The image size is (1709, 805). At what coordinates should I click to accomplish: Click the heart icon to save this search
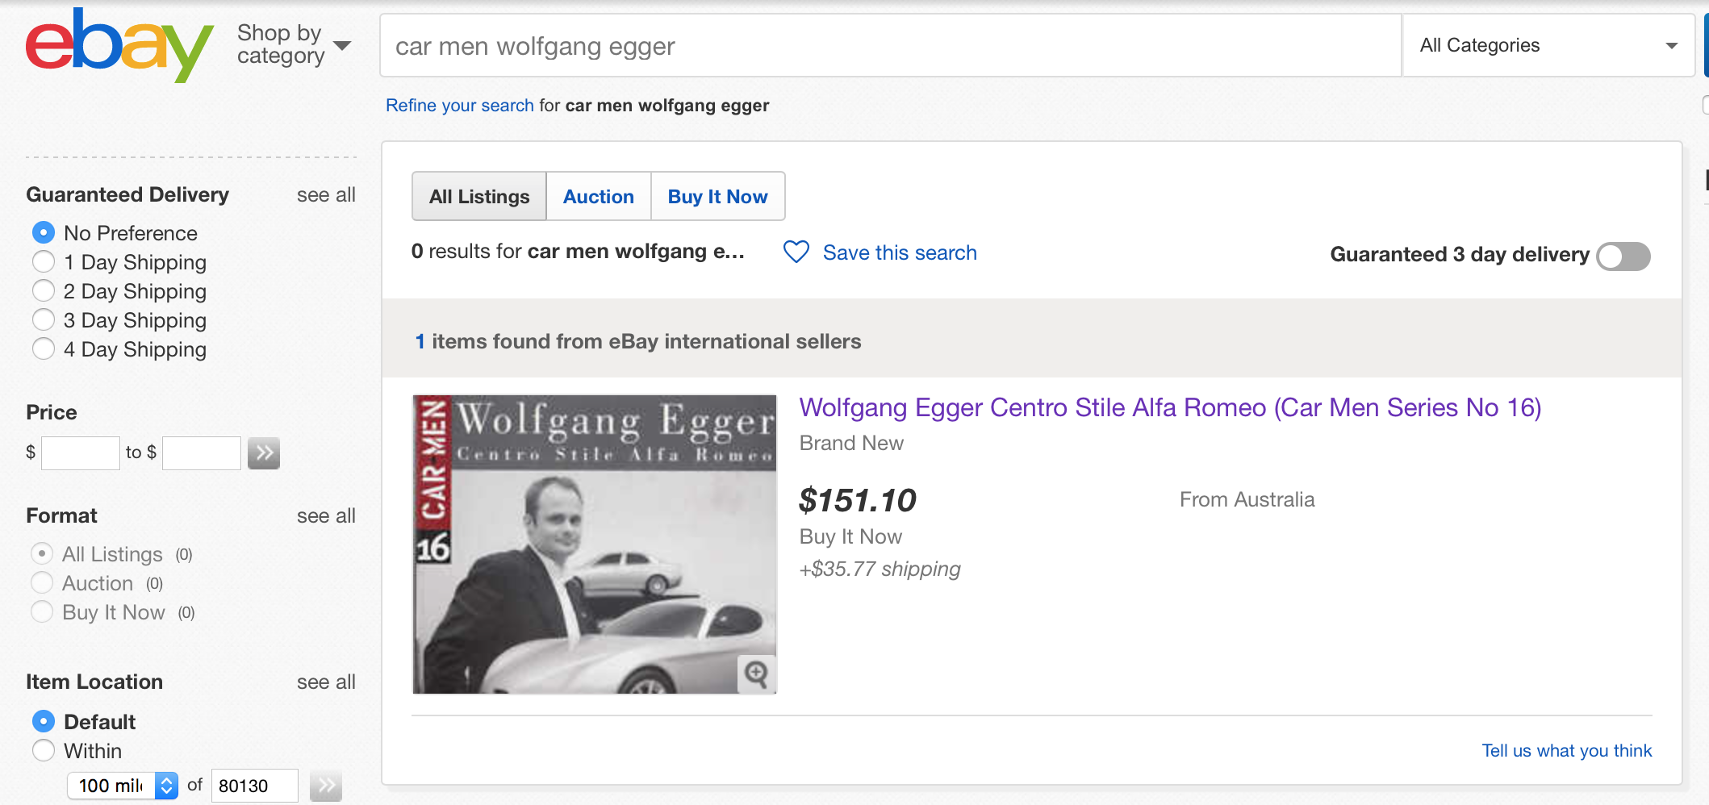tap(796, 252)
